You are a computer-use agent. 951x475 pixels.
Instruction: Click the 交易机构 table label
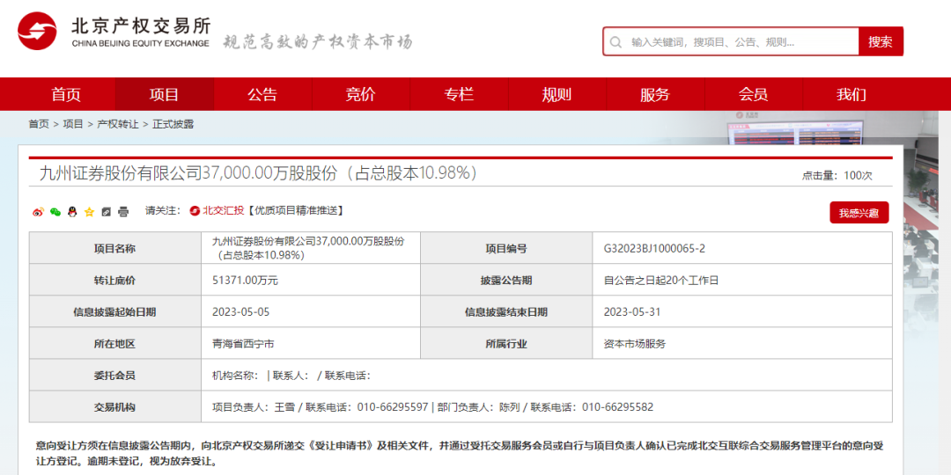[x=114, y=407]
